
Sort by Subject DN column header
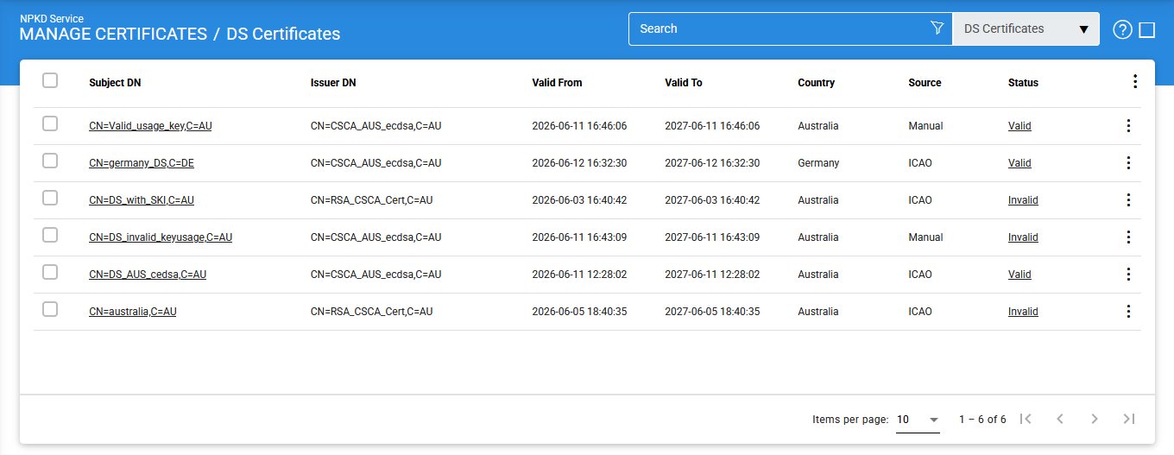click(115, 83)
